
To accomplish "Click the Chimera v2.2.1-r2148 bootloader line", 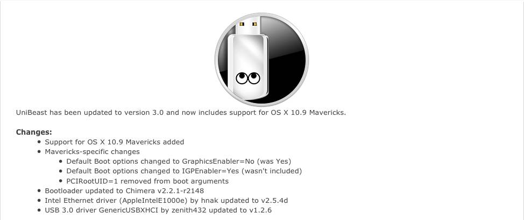I will coord(124,191).
